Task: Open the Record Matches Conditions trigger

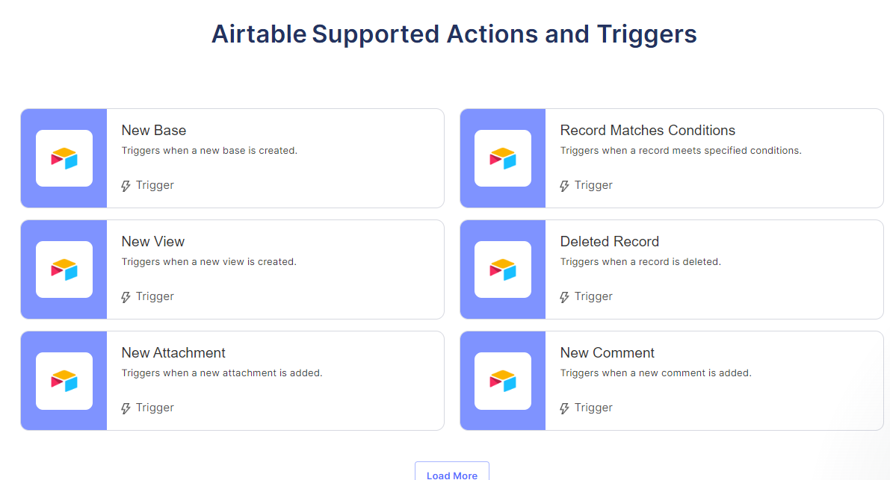Action: pos(647,130)
